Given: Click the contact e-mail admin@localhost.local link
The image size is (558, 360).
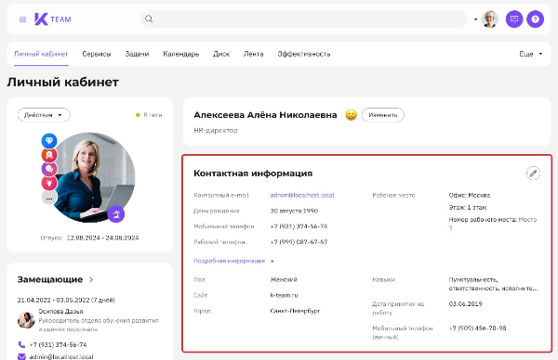Looking at the screenshot, I should tap(302, 195).
